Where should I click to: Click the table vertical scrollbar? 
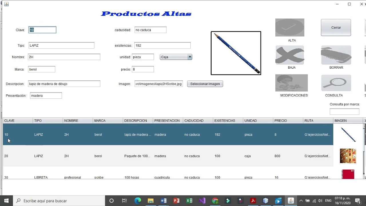point(364,152)
